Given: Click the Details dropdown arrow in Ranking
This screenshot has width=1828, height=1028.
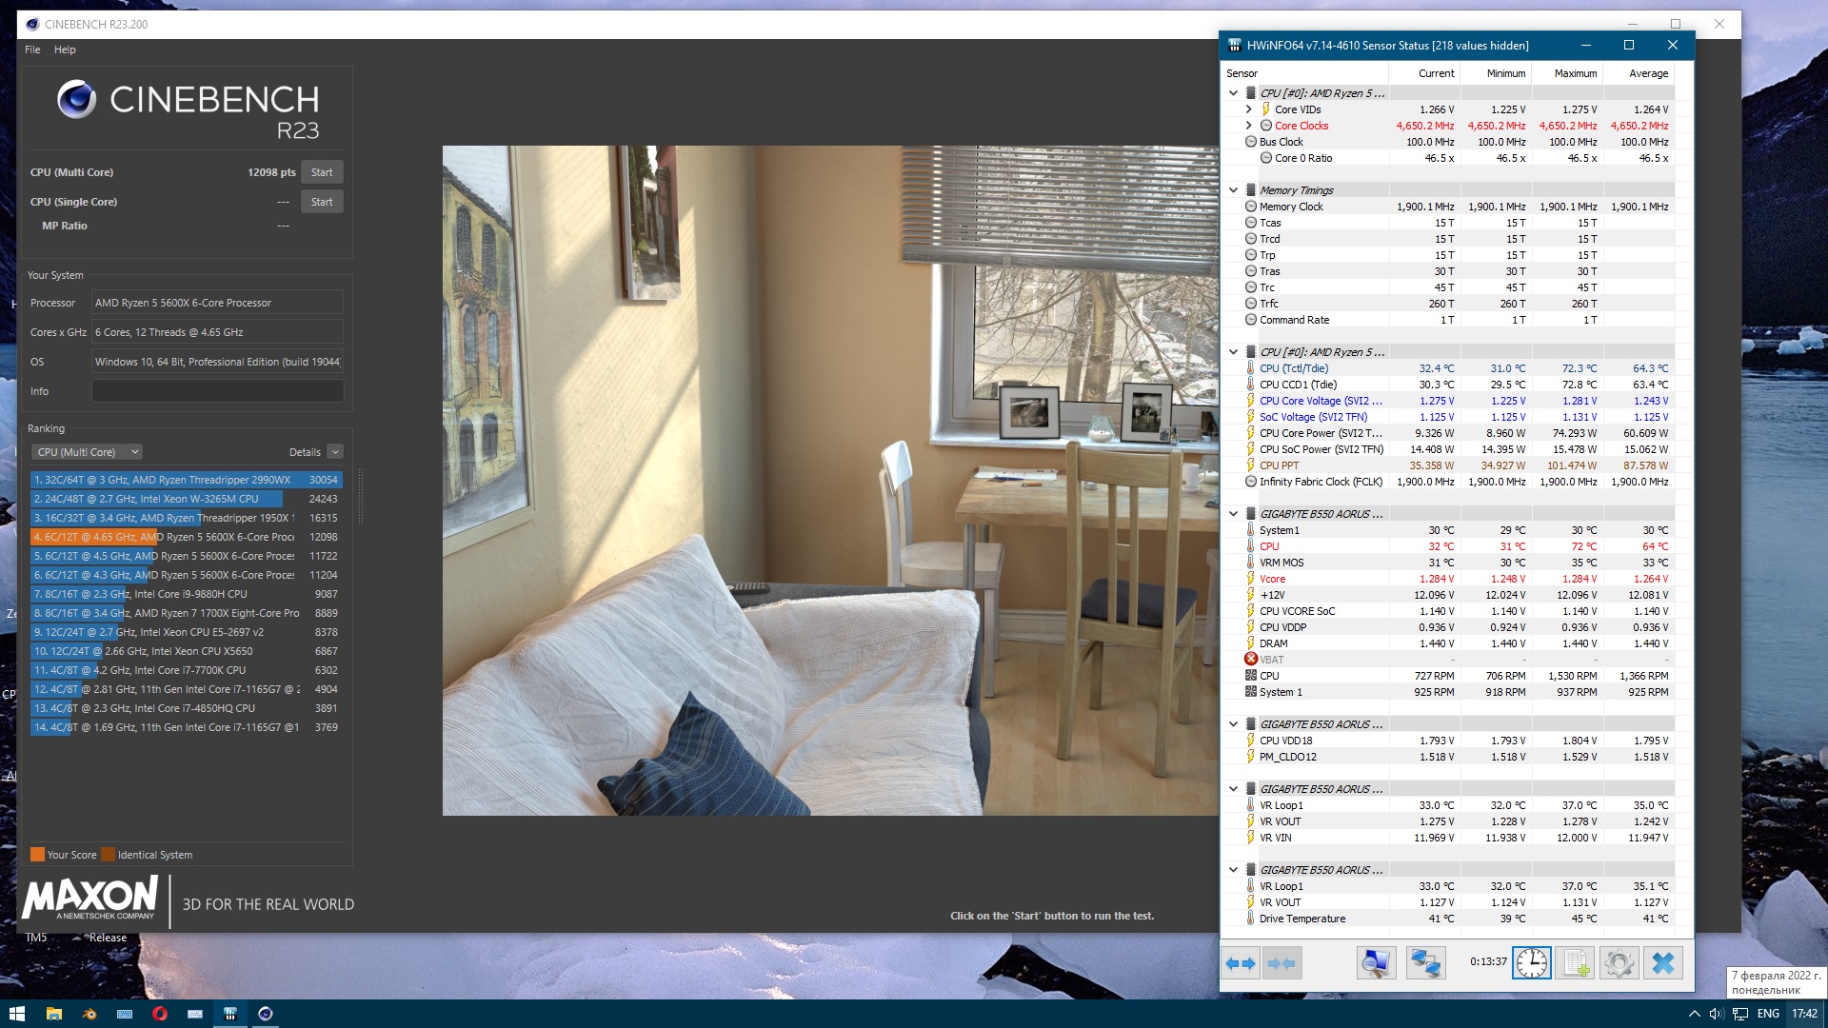Looking at the screenshot, I should coord(335,452).
